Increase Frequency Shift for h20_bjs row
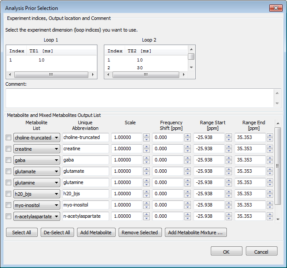 click(x=187, y=192)
